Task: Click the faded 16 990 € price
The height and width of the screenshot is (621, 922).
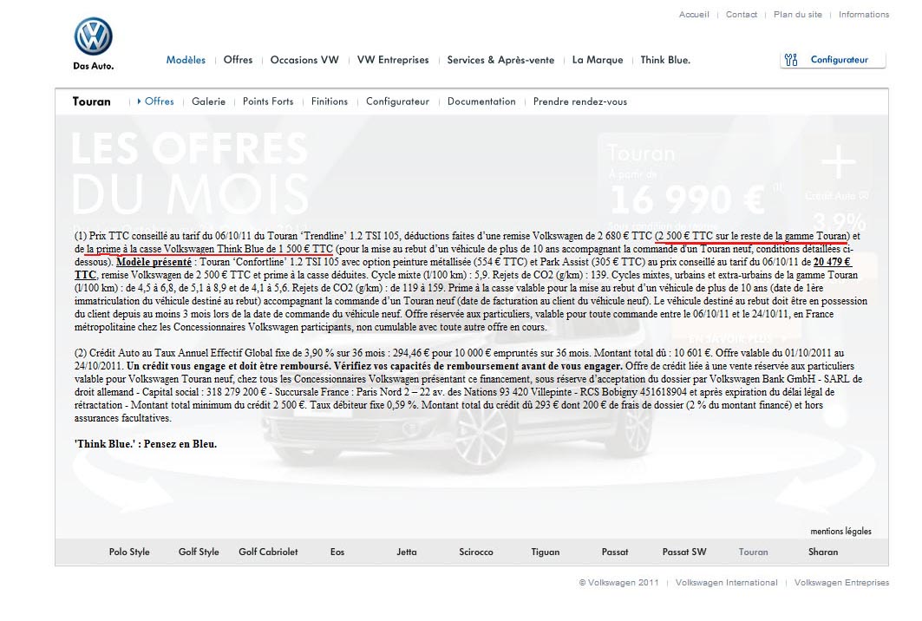Action: 687,200
